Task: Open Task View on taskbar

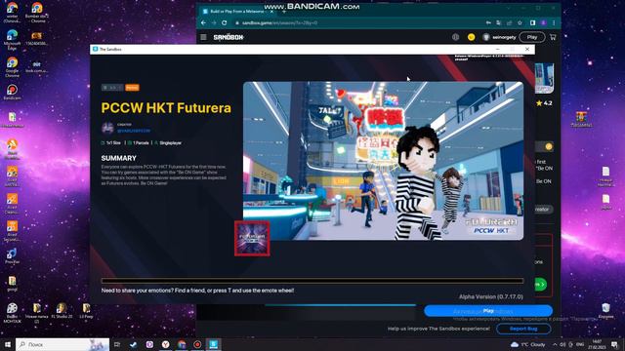Action: [x=117, y=344]
